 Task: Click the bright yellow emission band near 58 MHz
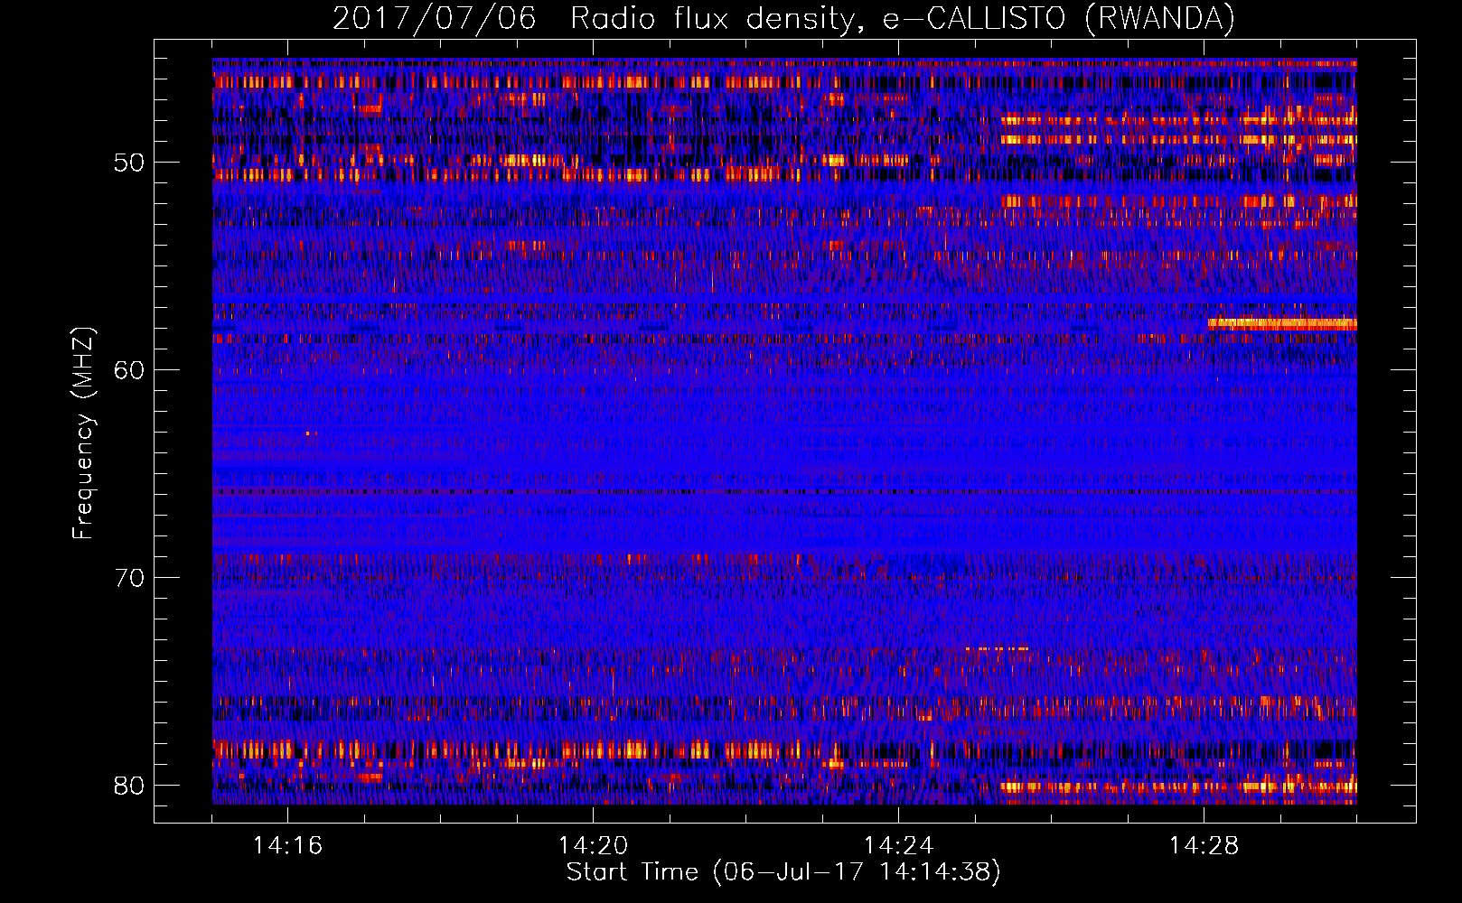[1282, 323]
